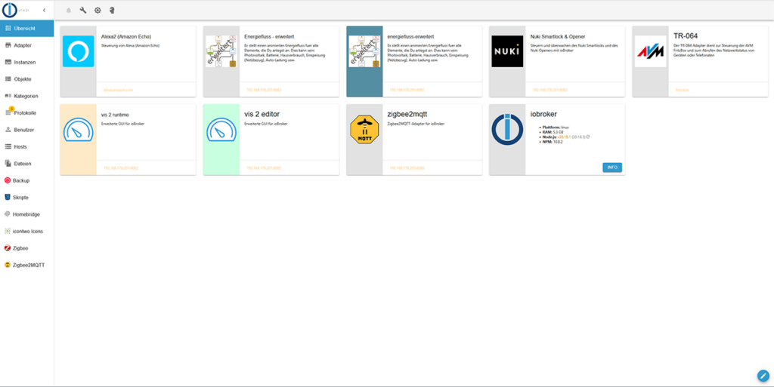Image resolution: width=774 pixels, height=387 pixels.
Task: Click the NUKI logo image
Action: tap(507, 51)
